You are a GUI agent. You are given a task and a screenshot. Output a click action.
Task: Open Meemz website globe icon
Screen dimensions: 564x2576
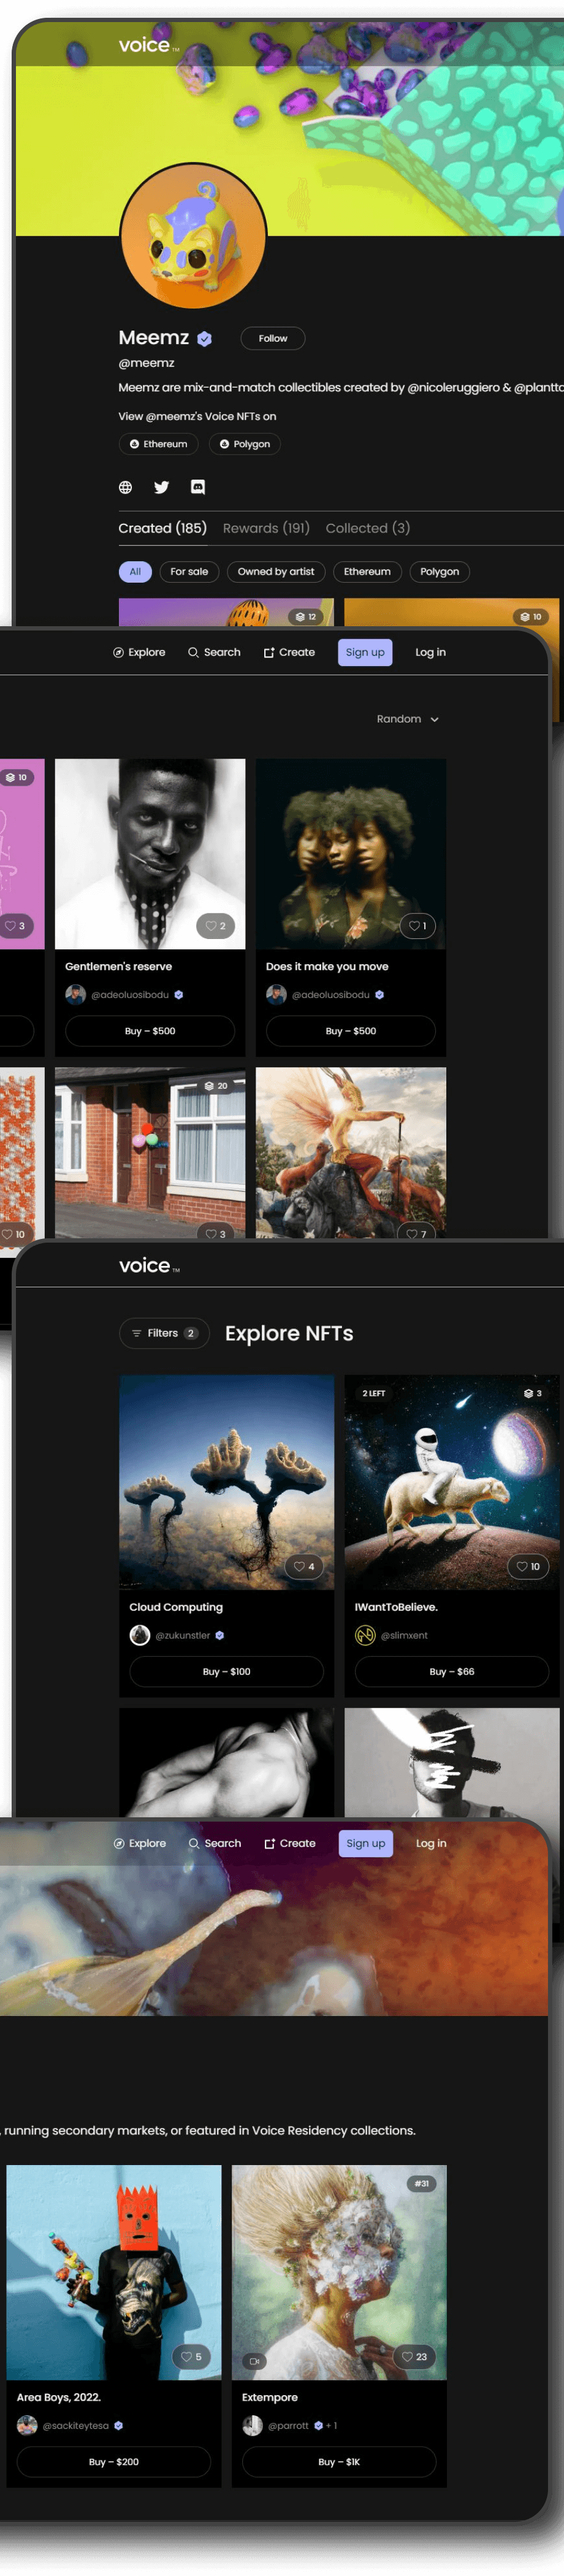[125, 487]
